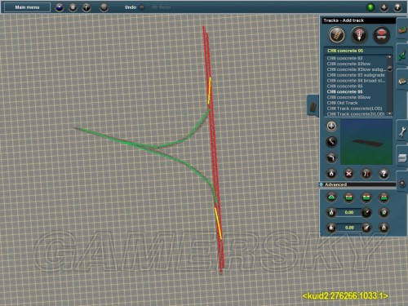Image resolution: width=408 pixels, height=306 pixels.
Task: Click the track list scrollbar thumb
Action: pyautogui.click(x=389, y=69)
